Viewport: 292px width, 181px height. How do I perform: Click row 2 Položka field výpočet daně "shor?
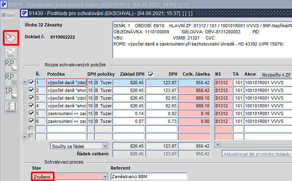click(x=66, y=90)
